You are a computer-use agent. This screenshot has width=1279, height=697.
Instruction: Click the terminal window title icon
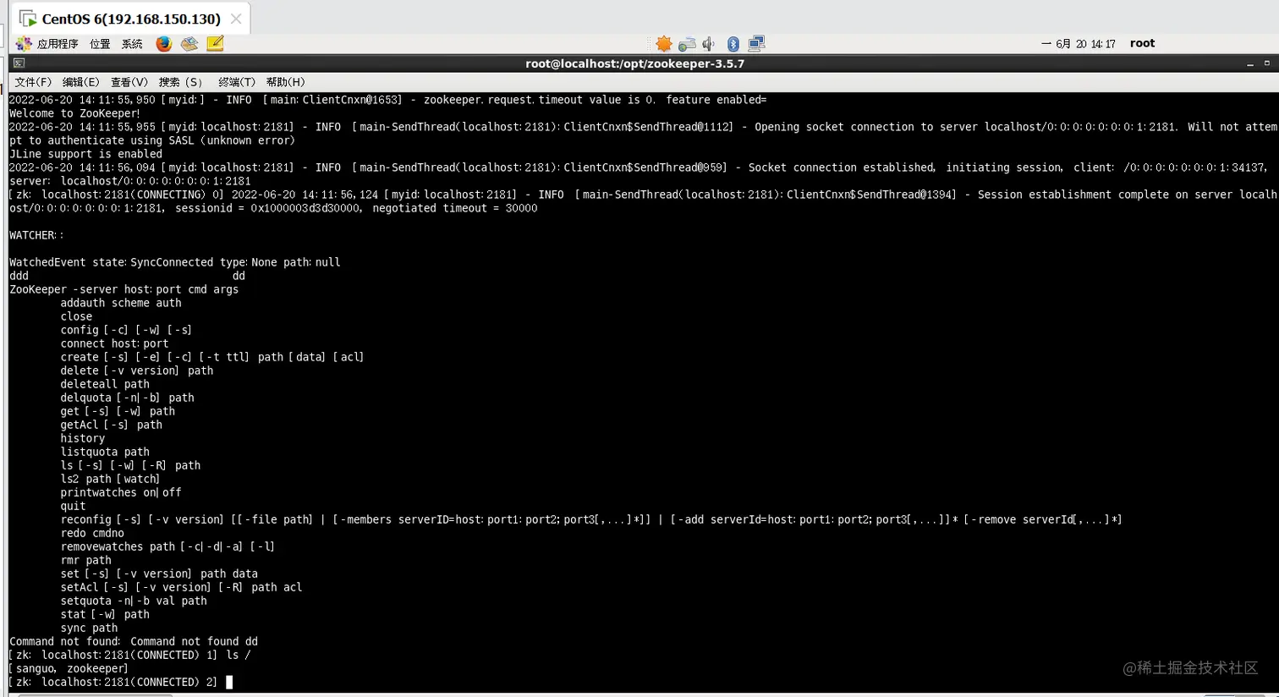pyautogui.click(x=19, y=63)
